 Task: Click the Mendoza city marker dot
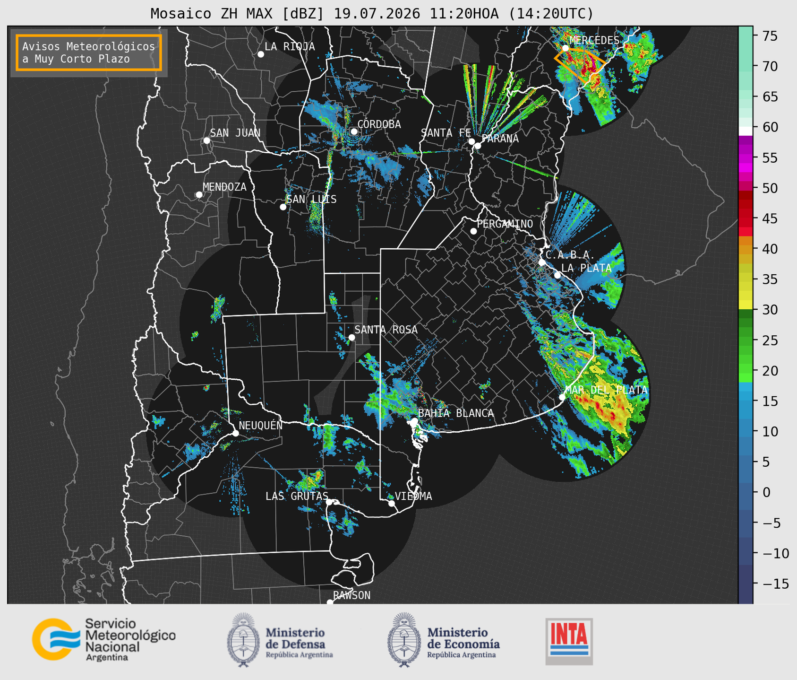(199, 195)
